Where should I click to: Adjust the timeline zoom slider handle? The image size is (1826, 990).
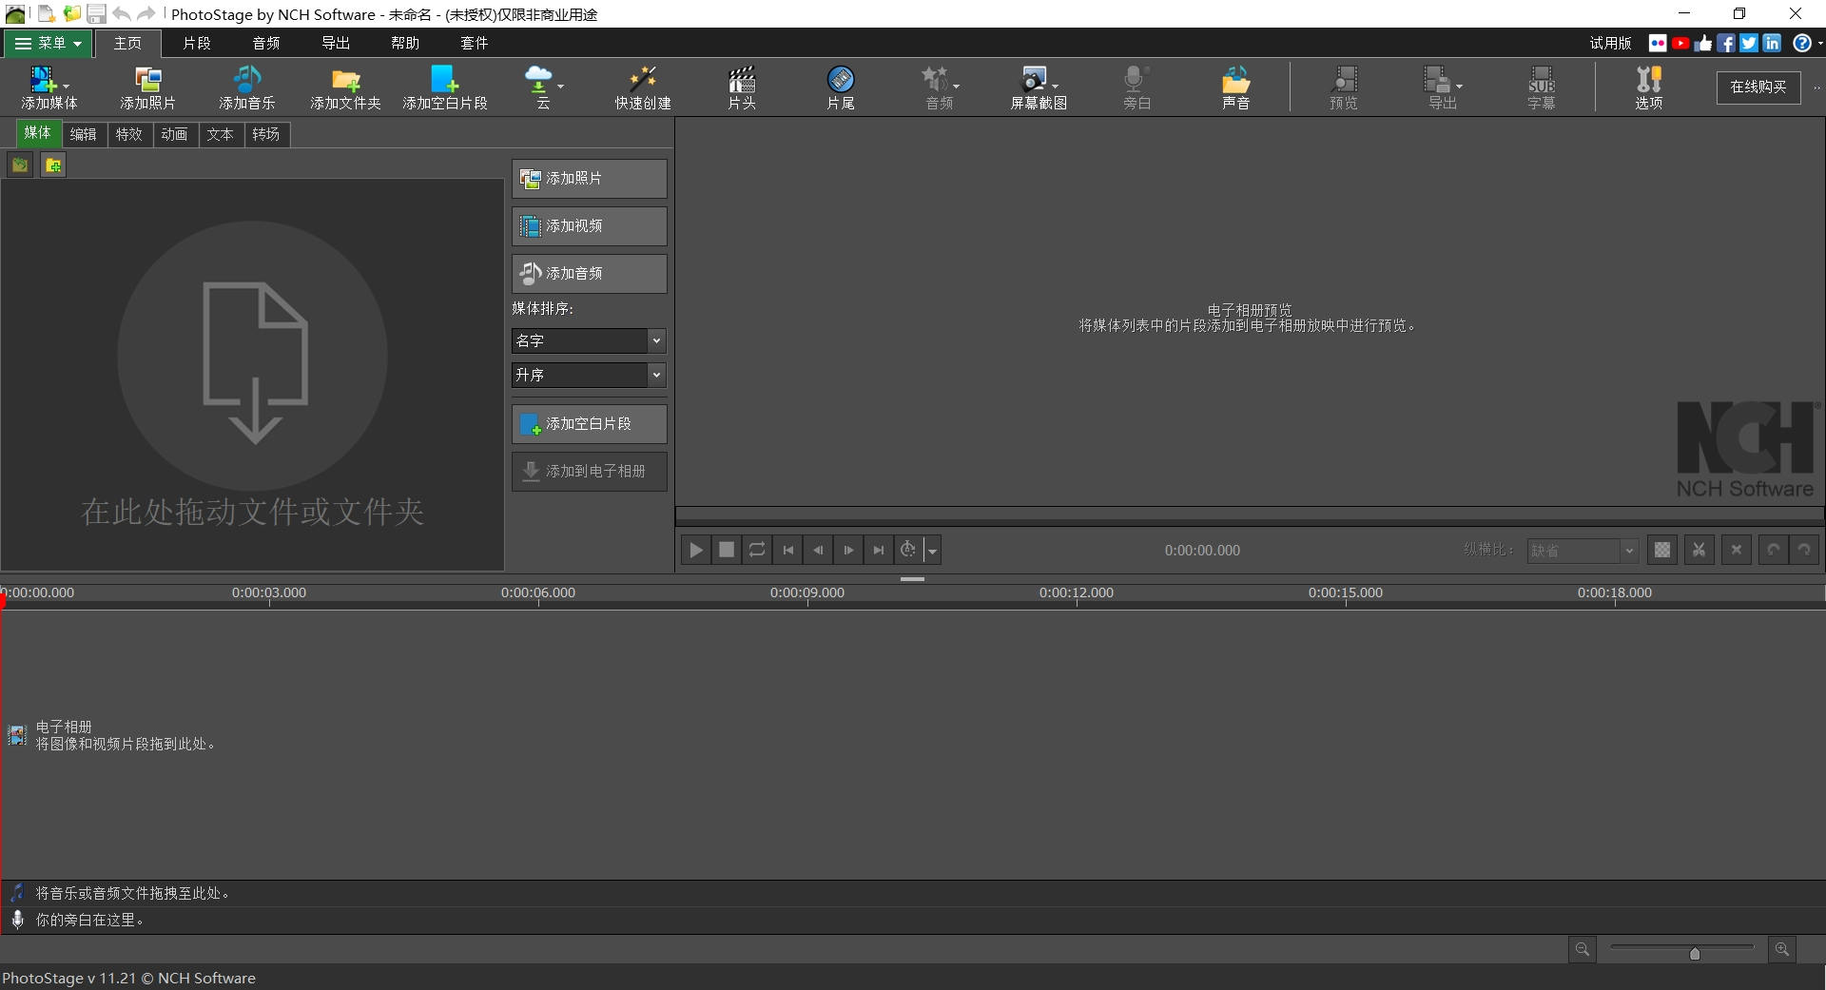pyautogui.click(x=1695, y=953)
